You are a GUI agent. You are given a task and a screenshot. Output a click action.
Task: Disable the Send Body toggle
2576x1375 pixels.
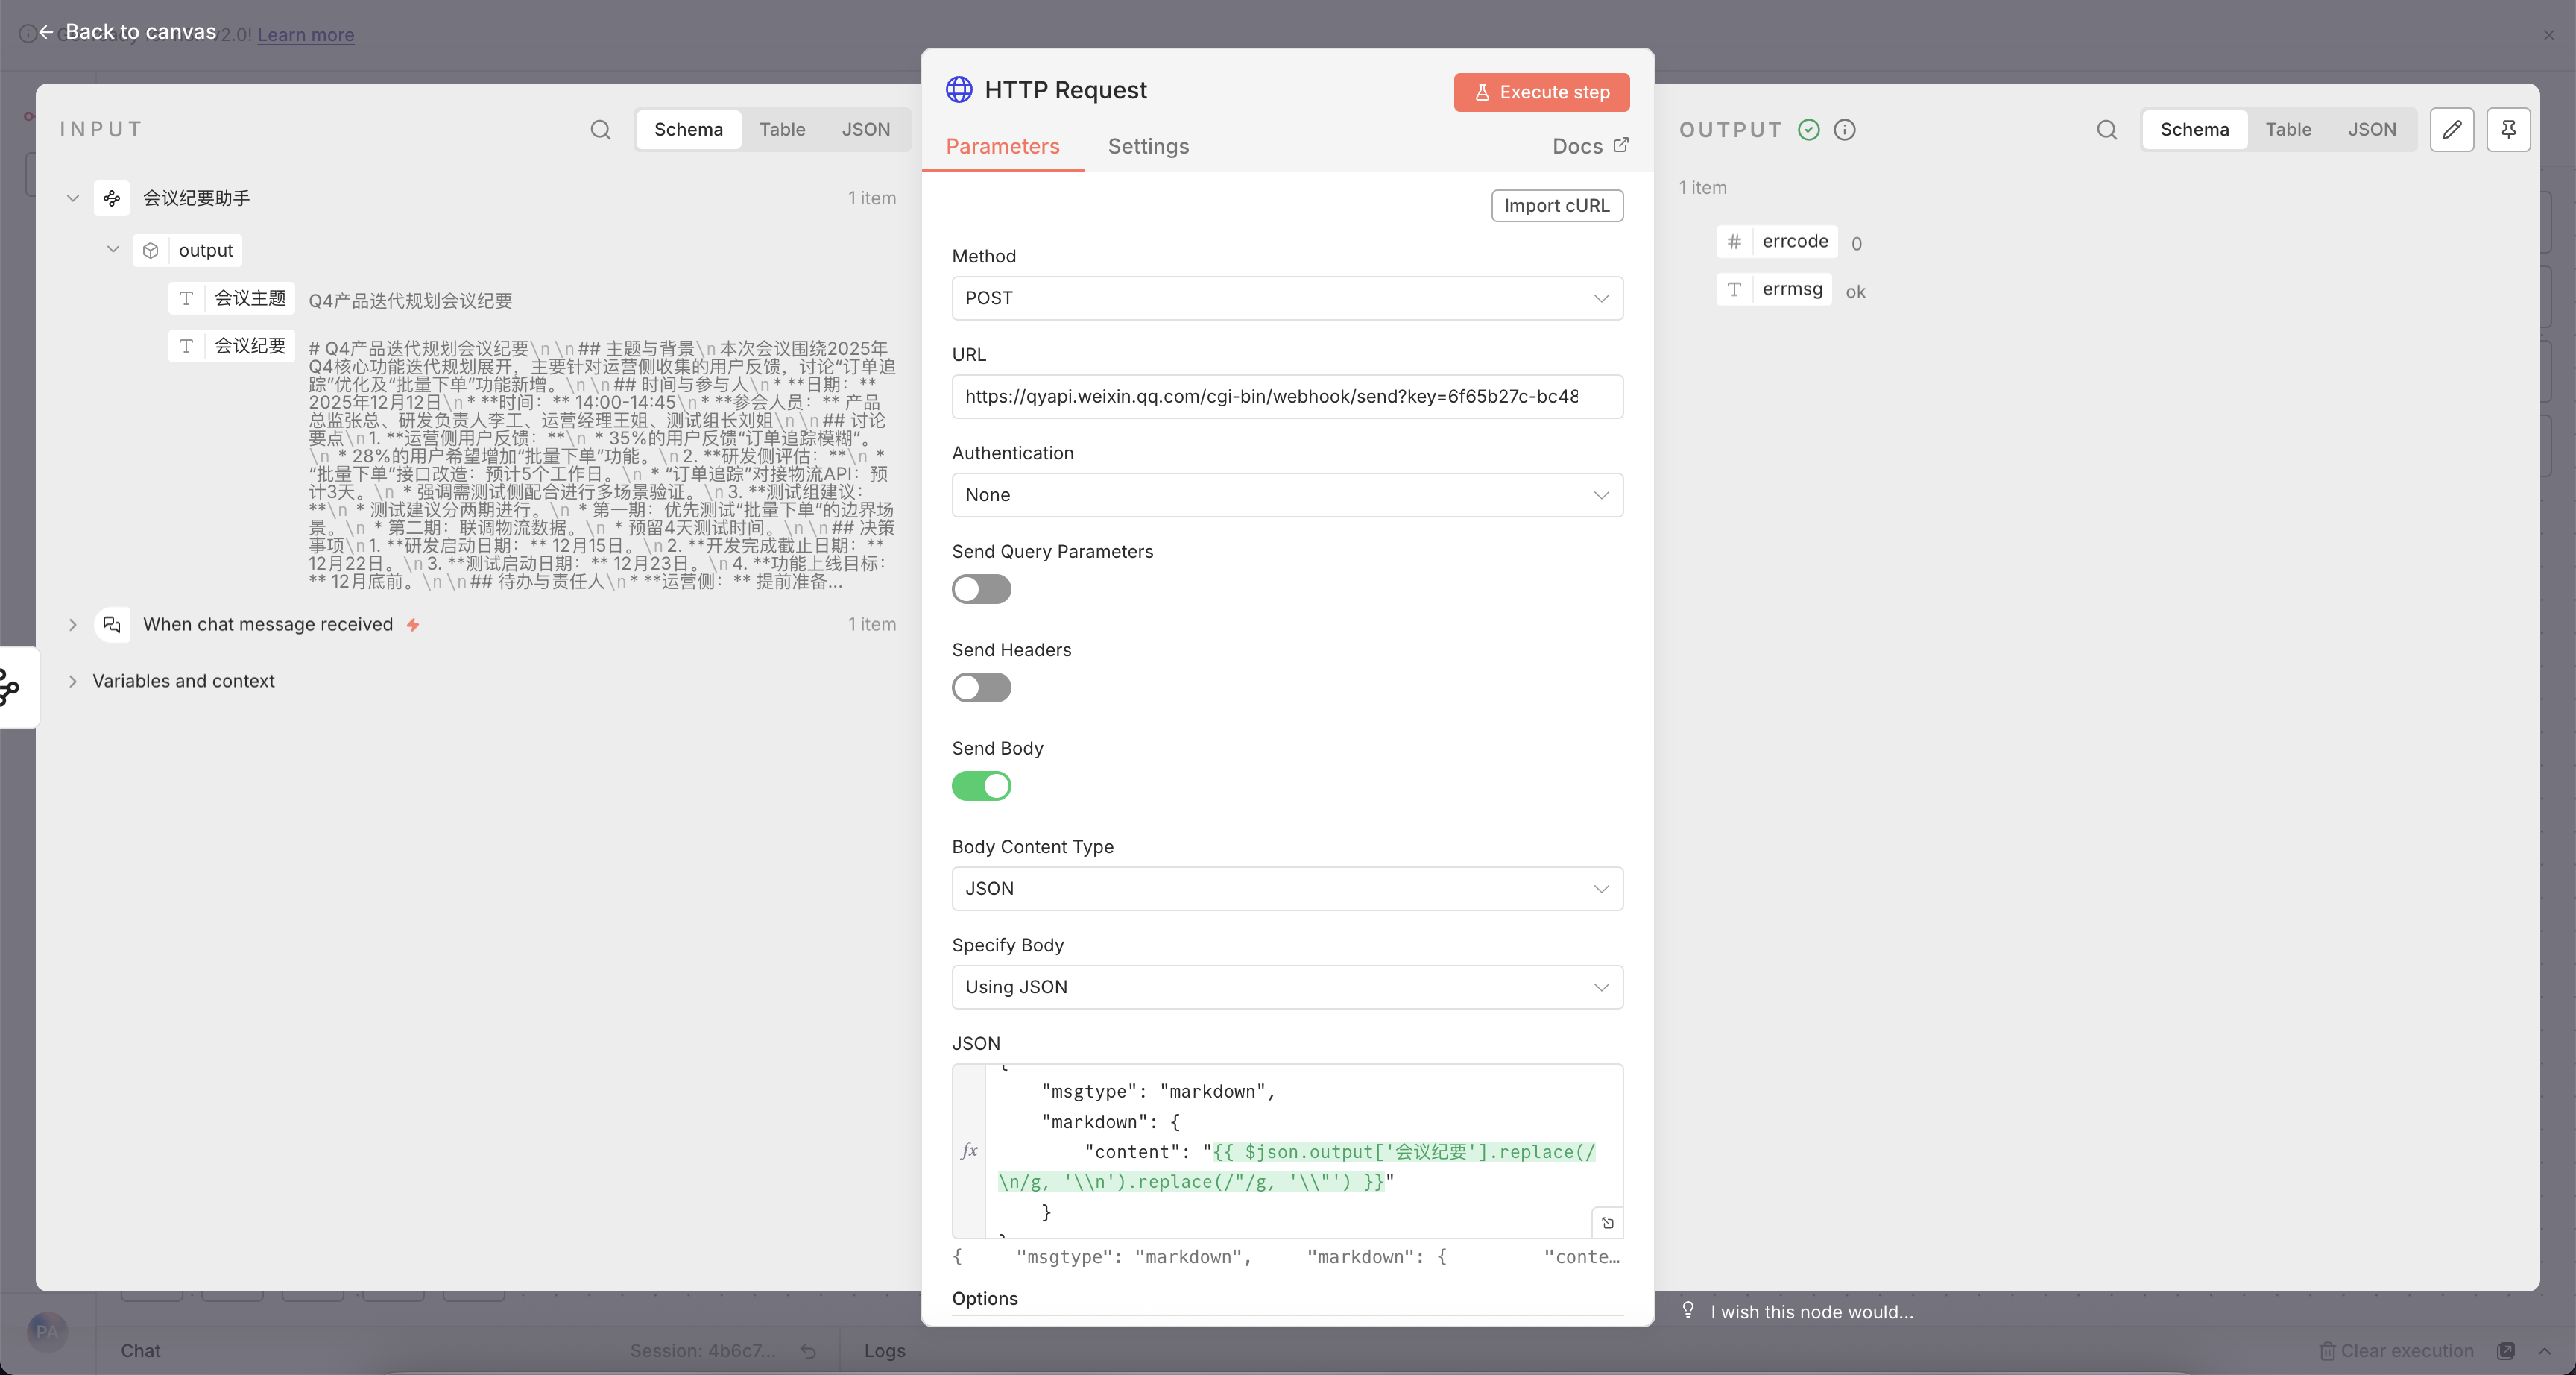tap(981, 787)
